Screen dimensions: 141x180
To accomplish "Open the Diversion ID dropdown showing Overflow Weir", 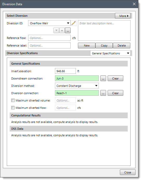I will point(50,23).
